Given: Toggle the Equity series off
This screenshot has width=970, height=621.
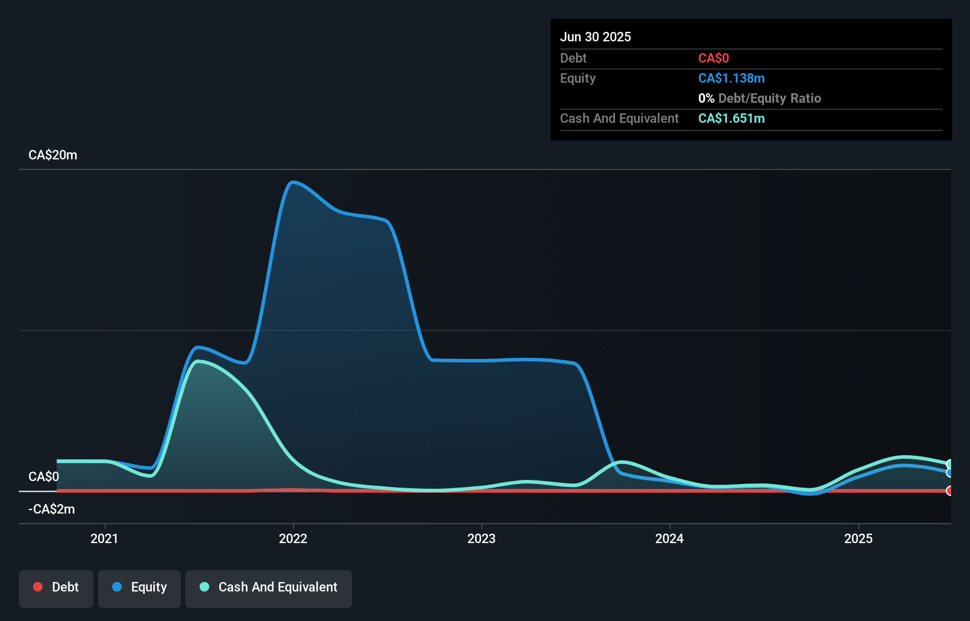Looking at the screenshot, I should 139,588.
